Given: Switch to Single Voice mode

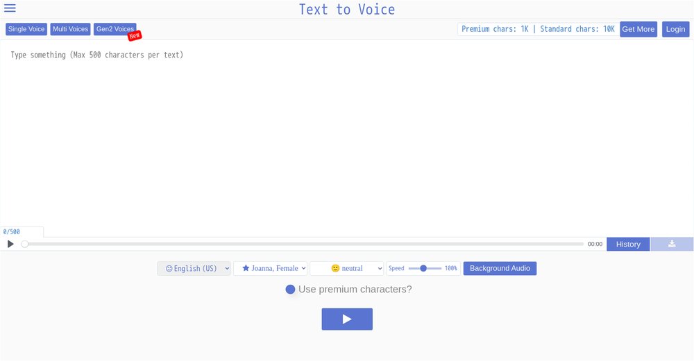Looking at the screenshot, I should (26, 29).
